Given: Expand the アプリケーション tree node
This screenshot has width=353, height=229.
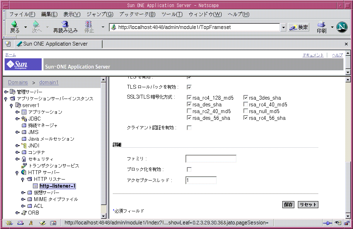Looking at the screenshot, I should click(x=18, y=112).
